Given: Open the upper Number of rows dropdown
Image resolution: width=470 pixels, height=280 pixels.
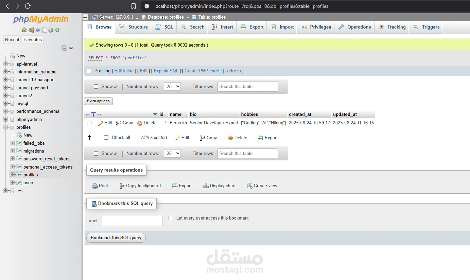Looking at the screenshot, I should click(x=172, y=87).
